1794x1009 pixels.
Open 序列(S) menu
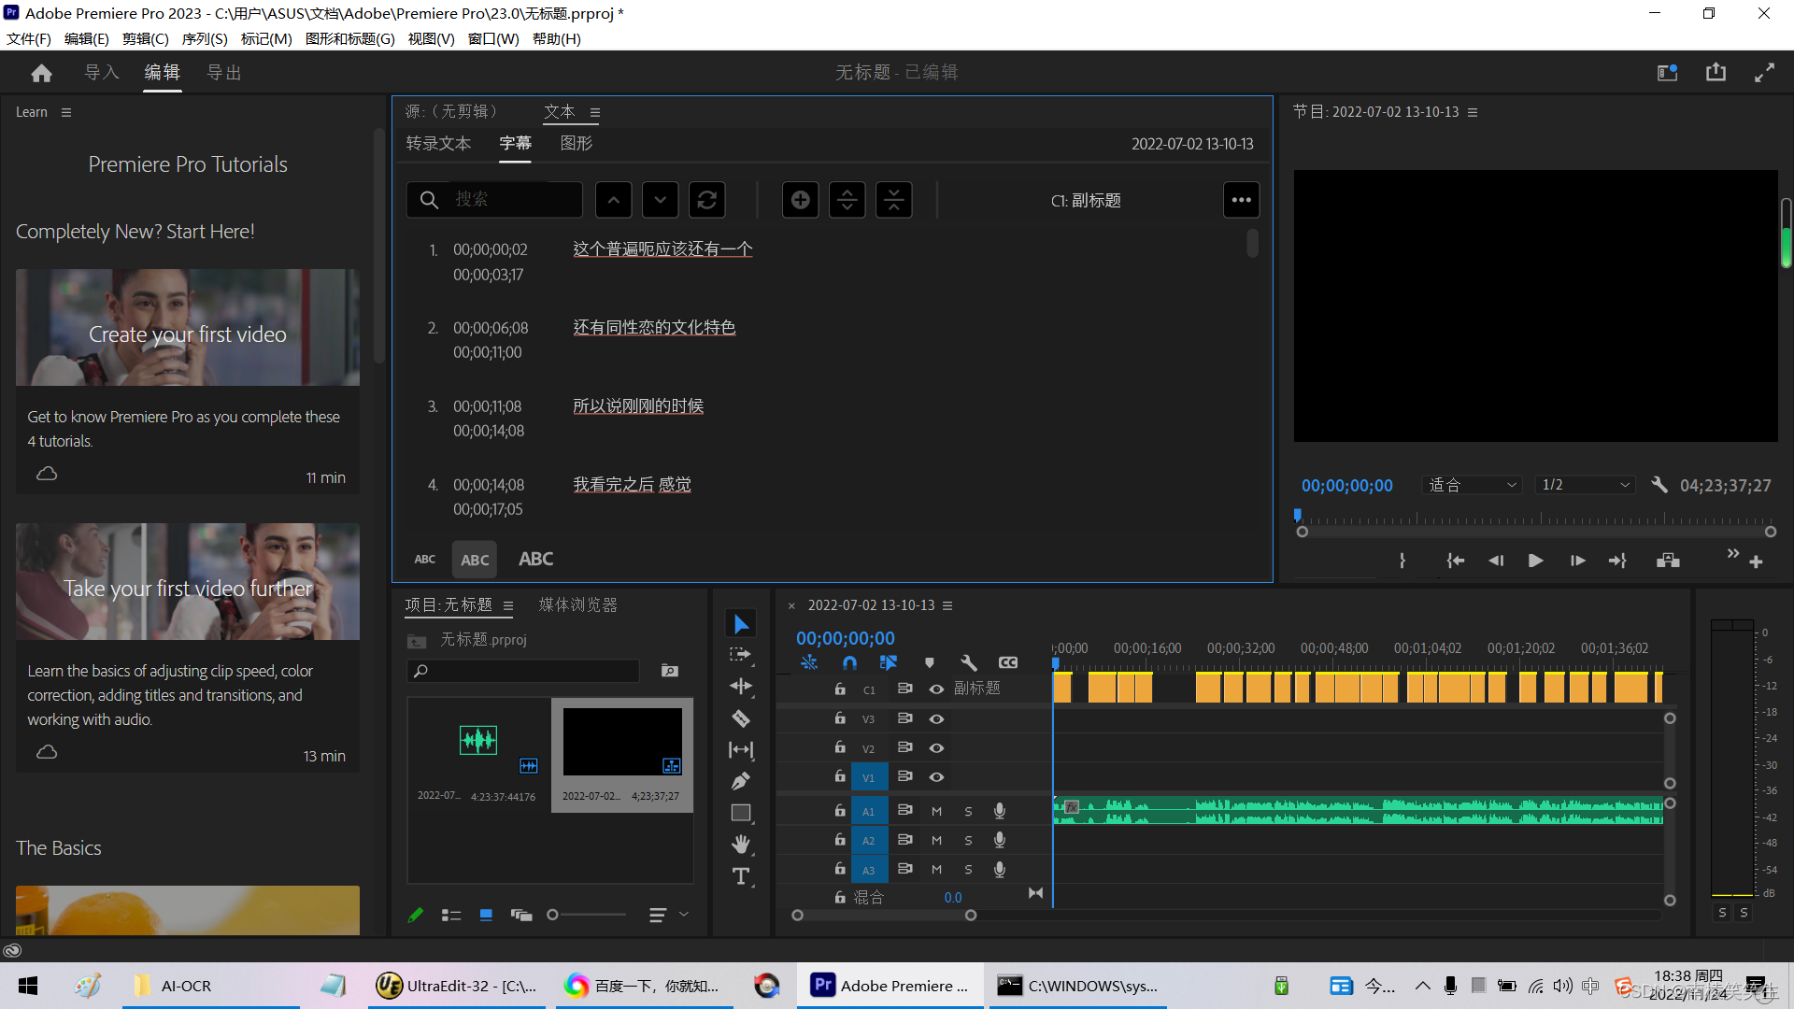(x=205, y=39)
